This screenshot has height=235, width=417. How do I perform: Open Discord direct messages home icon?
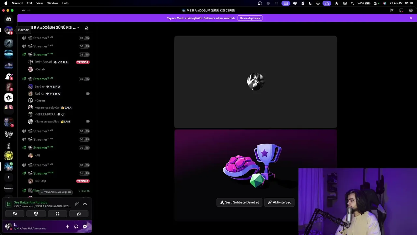pos(9,19)
